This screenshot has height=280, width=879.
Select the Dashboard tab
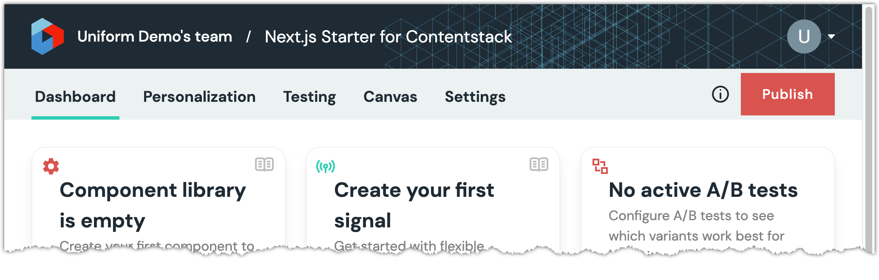coord(75,97)
